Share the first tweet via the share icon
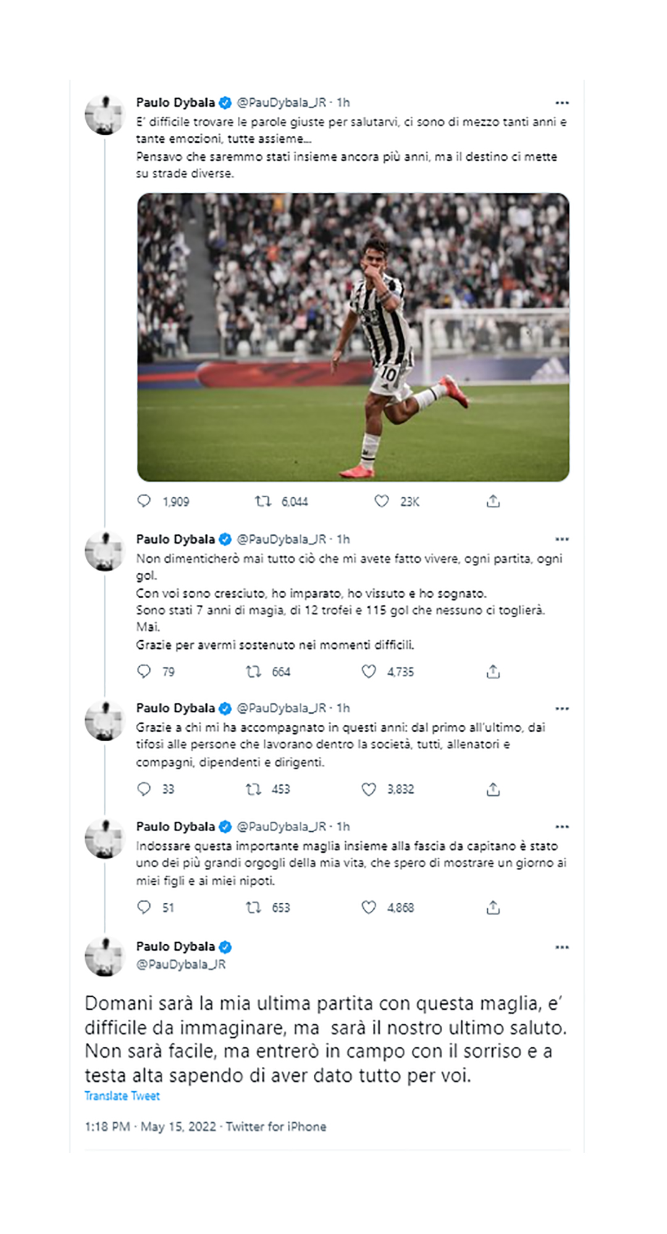667x1234 pixels. pos(492,499)
